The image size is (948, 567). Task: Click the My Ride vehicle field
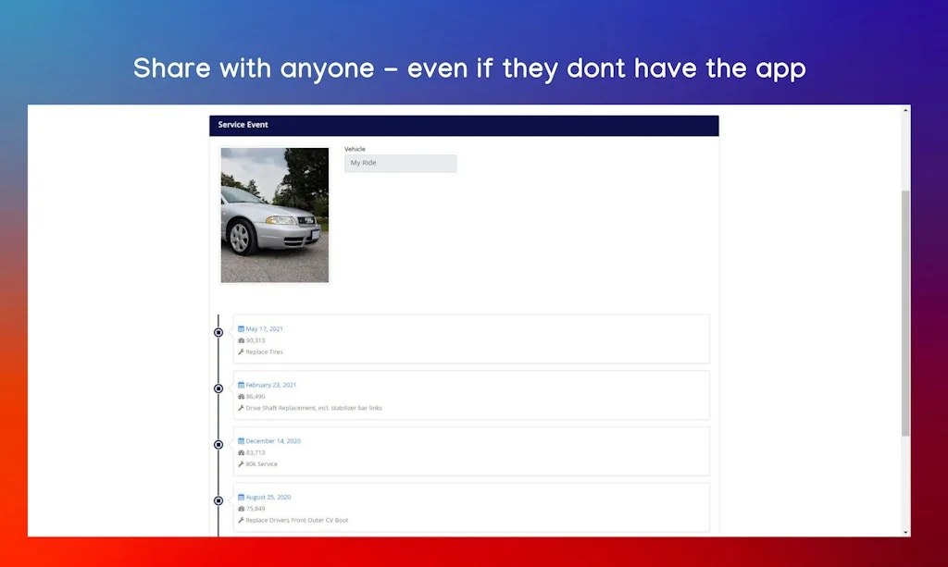click(x=400, y=163)
